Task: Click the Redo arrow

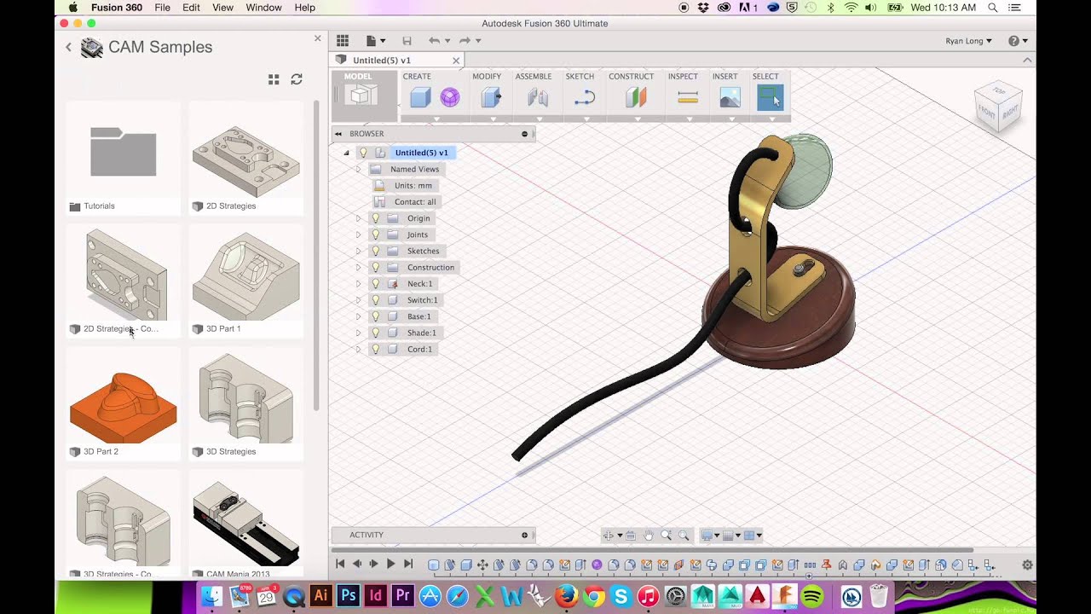Action: (x=465, y=40)
